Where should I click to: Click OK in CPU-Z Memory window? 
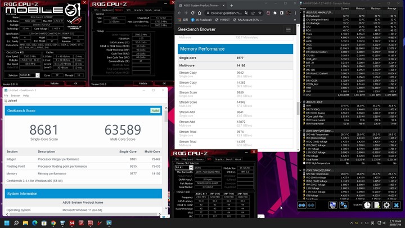click(x=164, y=83)
